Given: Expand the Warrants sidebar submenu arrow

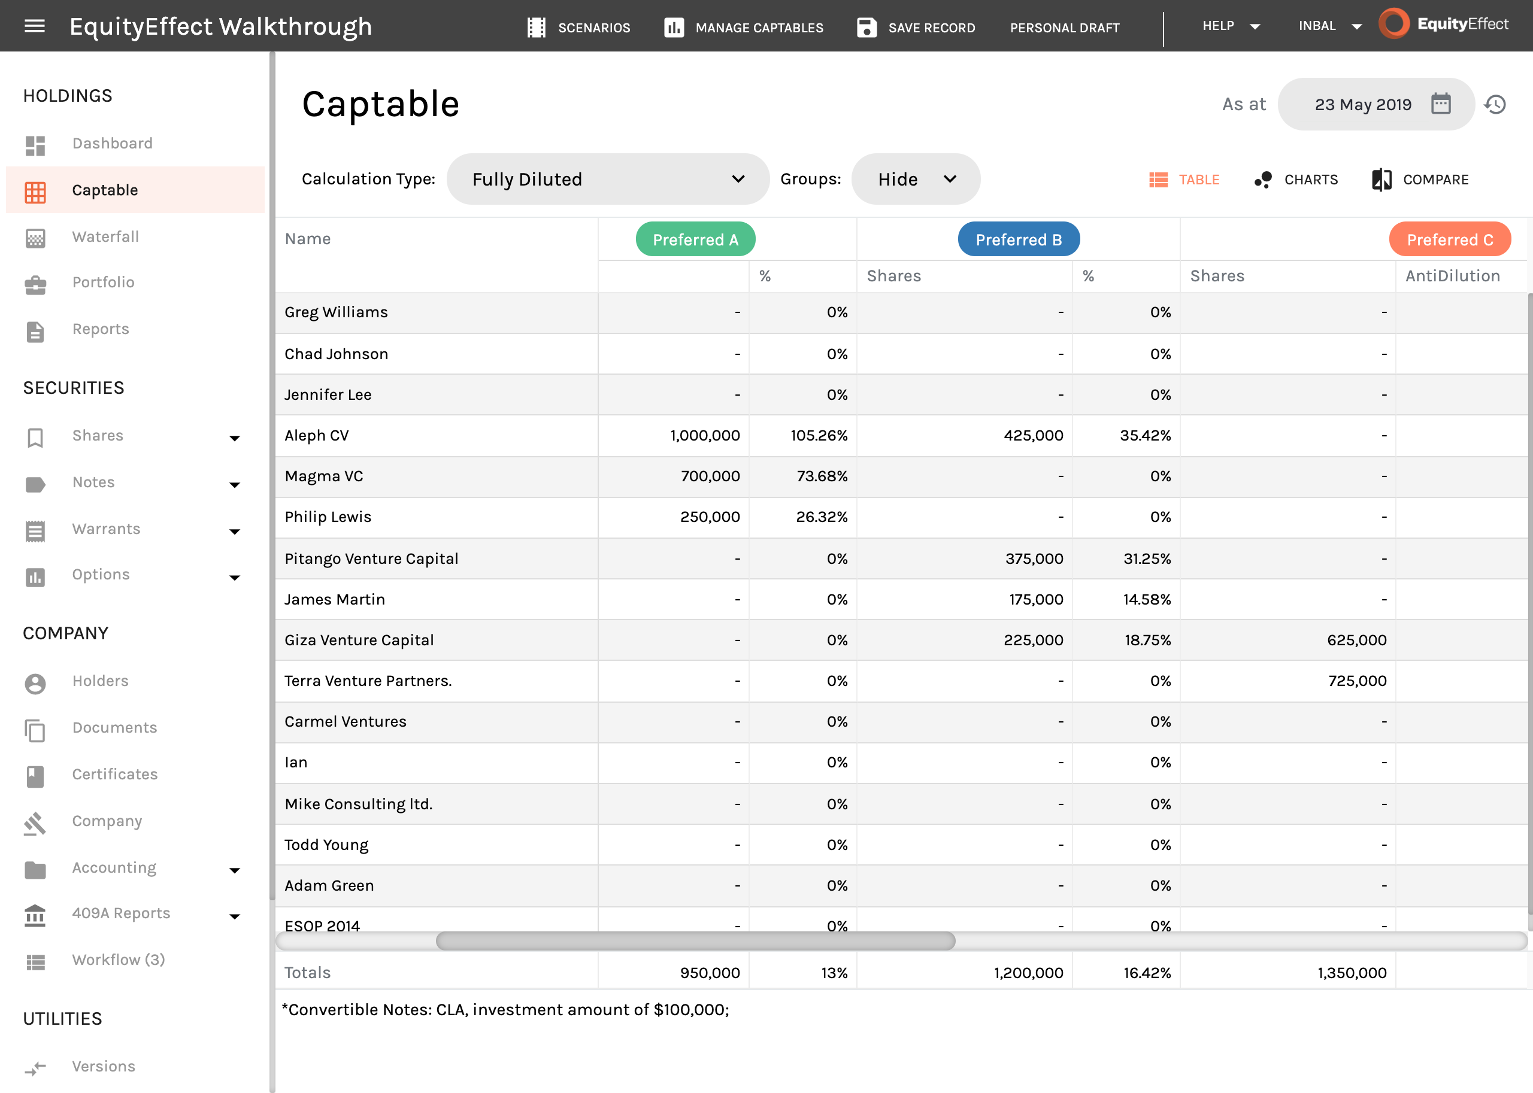Looking at the screenshot, I should (234, 531).
